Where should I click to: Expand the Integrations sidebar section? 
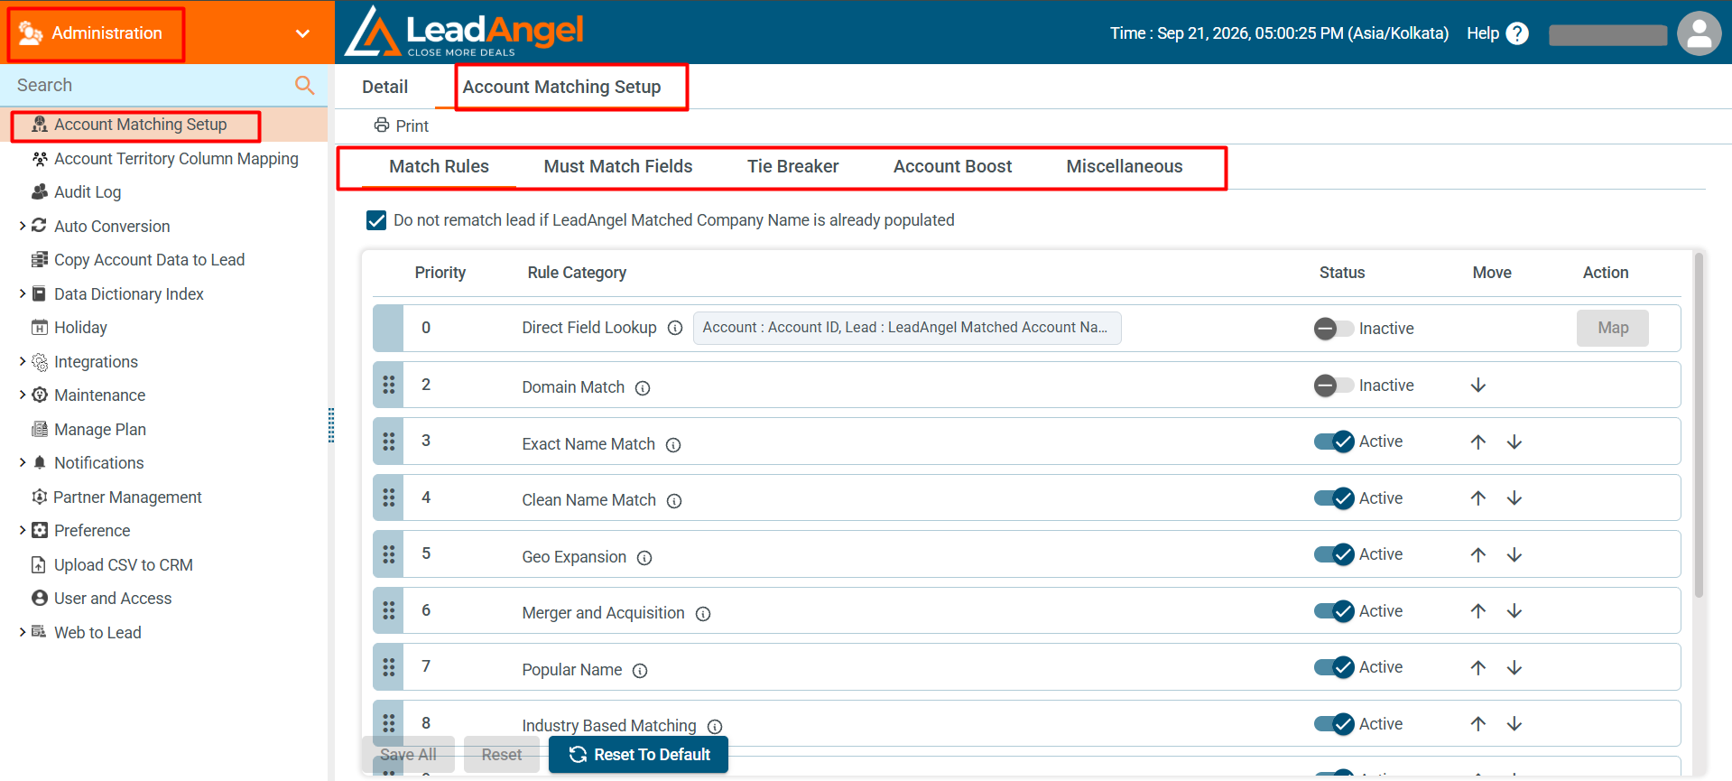click(x=23, y=361)
